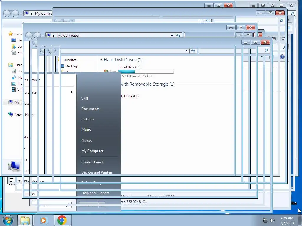
Task: Select Videos library icon in rearmost window
Action: tap(14, 89)
